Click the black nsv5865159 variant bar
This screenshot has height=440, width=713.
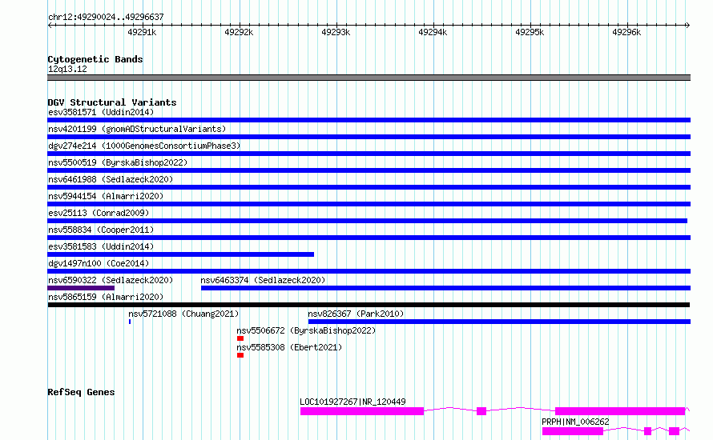[369, 305]
